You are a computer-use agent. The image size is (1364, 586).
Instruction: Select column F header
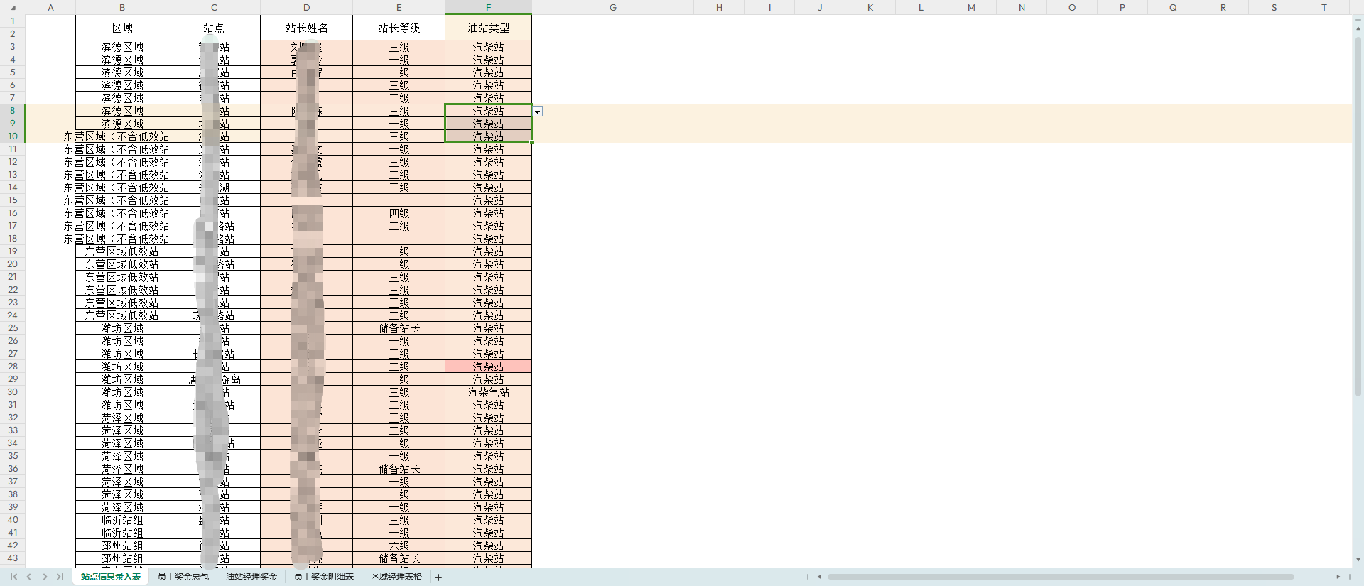coord(488,7)
